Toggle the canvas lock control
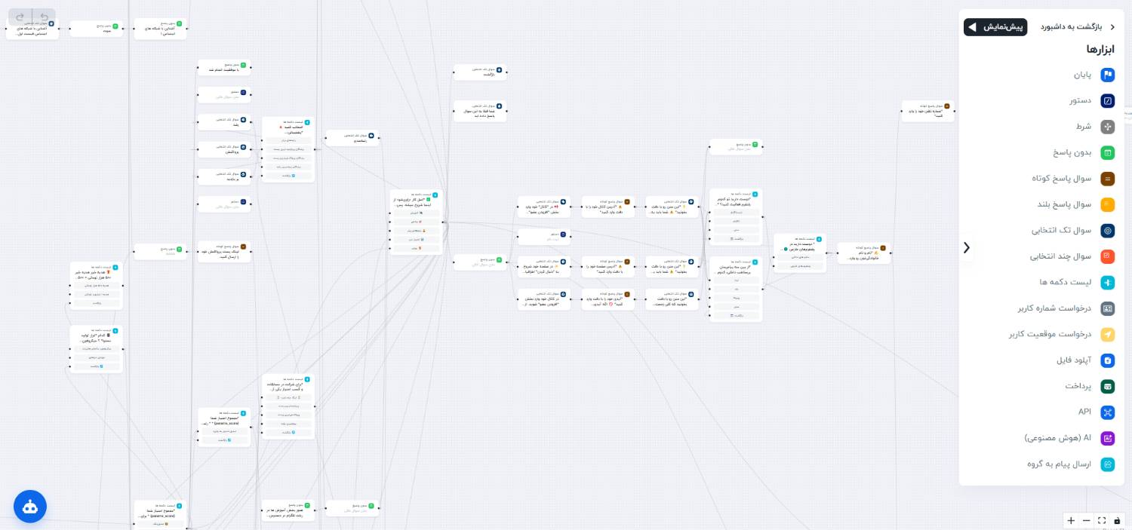Viewport: 1132px width, 530px height. (1117, 520)
